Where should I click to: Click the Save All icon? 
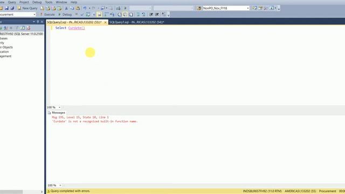click(x=12, y=8)
